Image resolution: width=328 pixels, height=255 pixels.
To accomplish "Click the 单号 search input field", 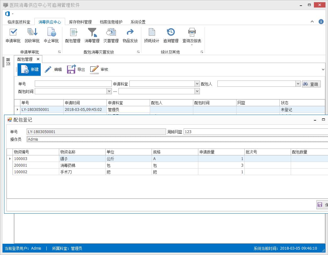I will pos(73,84).
